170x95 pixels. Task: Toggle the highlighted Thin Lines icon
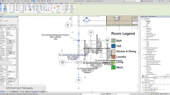pyautogui.click(x=34, y=1)
